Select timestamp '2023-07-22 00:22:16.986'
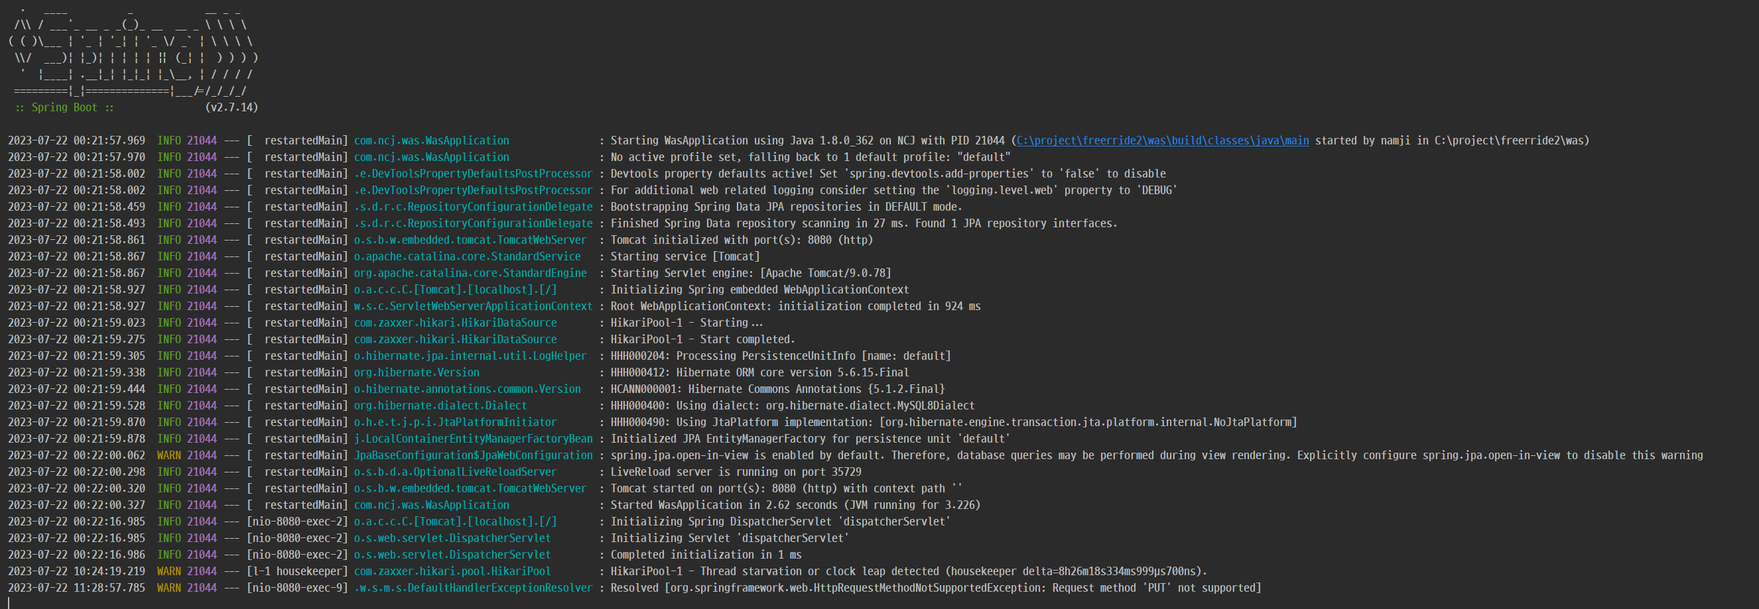Image resolution: width=1759 pixels, height=609 pixels. 76,555
